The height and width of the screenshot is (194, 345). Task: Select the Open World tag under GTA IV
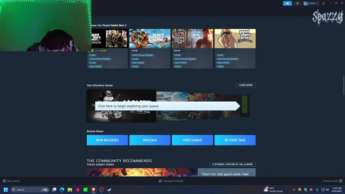tap(95, 66)
